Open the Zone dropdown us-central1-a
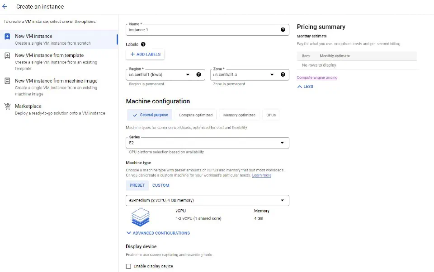Viewport: 434px width, 272px height. (x=250, y=75)
